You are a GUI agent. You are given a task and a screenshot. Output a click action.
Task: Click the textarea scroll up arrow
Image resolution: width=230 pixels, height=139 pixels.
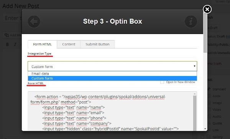[x=195, y=94]
